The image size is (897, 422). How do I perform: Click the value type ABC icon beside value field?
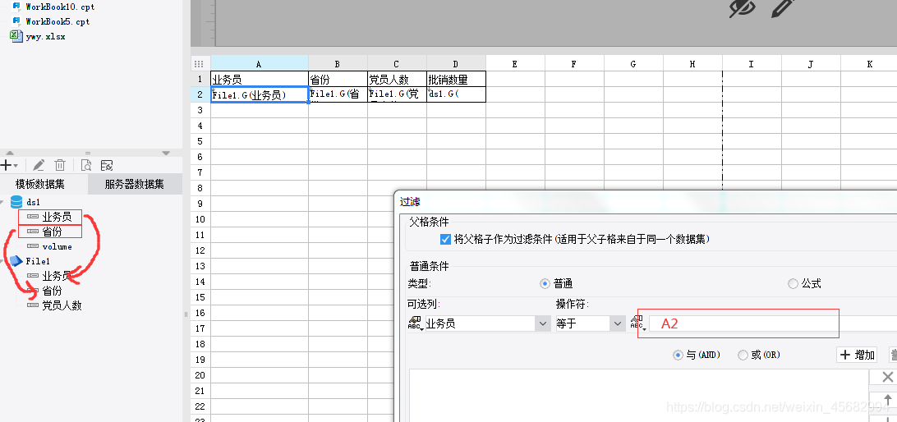tap(638, 323)
